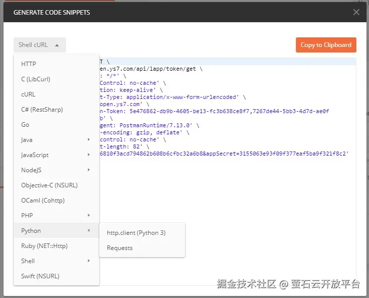
Task: Click the 't-length: 82' line
Action: [x=125, y=146]
